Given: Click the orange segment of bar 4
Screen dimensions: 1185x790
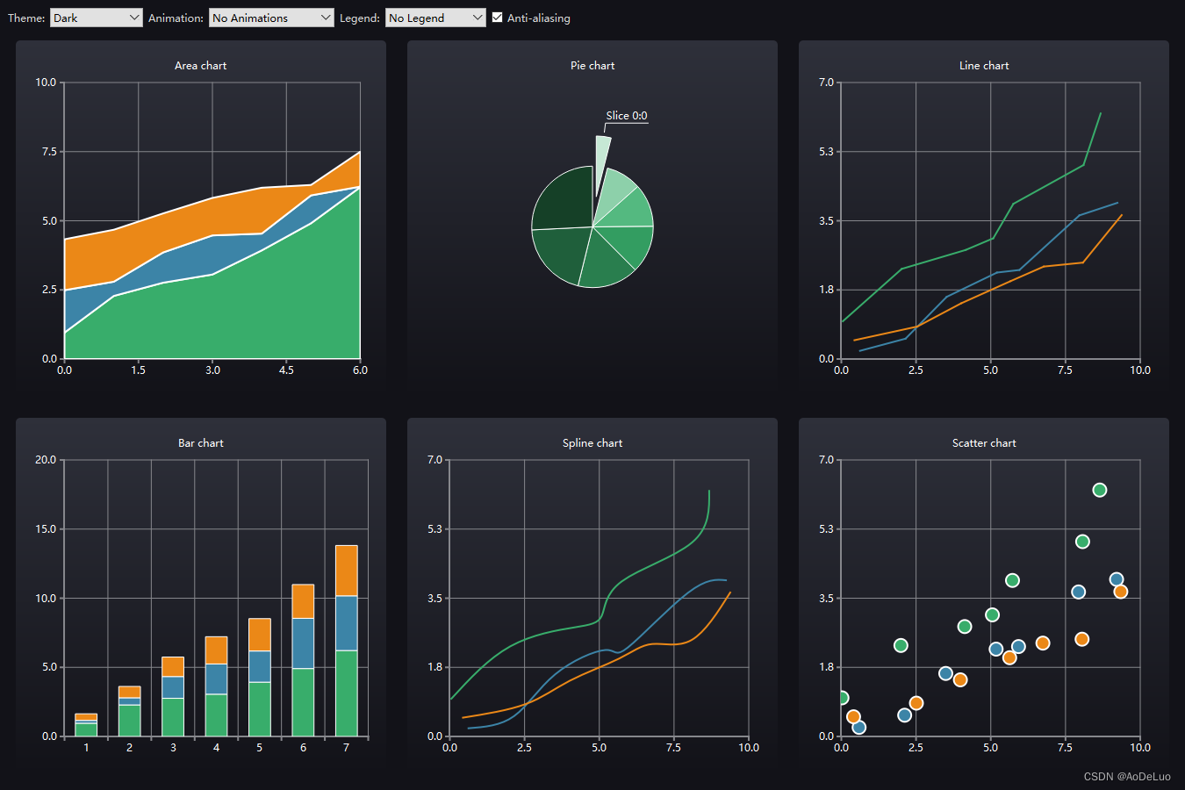Looking at the screenshot, I should point(216,650).
